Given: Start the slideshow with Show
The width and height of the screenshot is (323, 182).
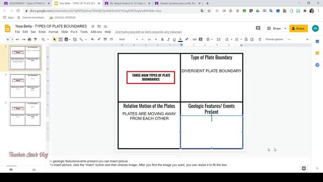Looking at the screenshot, I should point(274,28).
